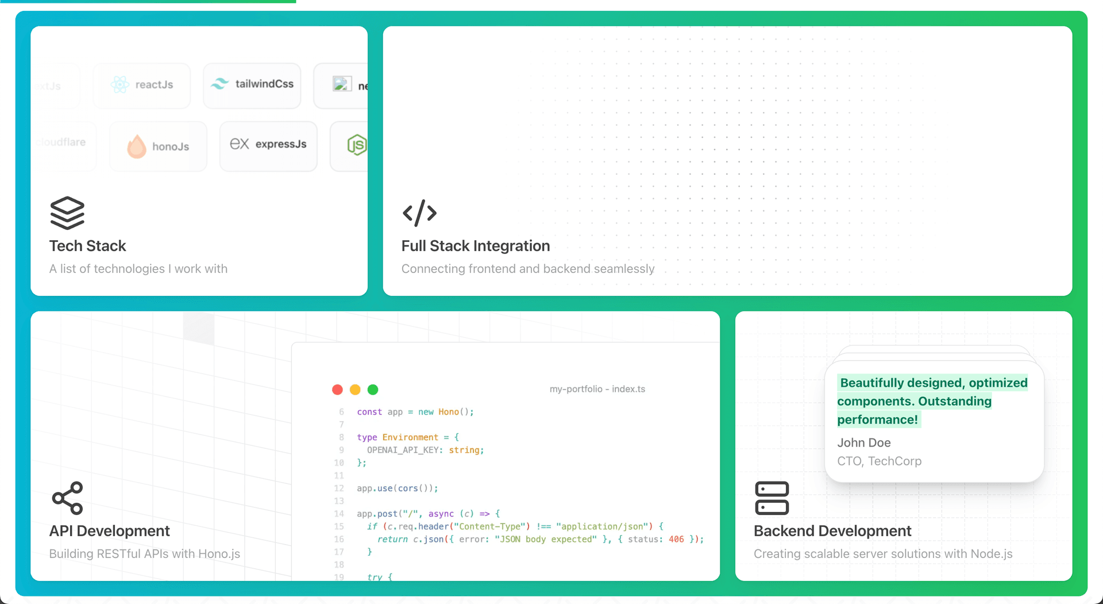Click the Tailwind logo in tailwindCss chip
Viewport: 1103px width, 604px height.
point(219,84)
